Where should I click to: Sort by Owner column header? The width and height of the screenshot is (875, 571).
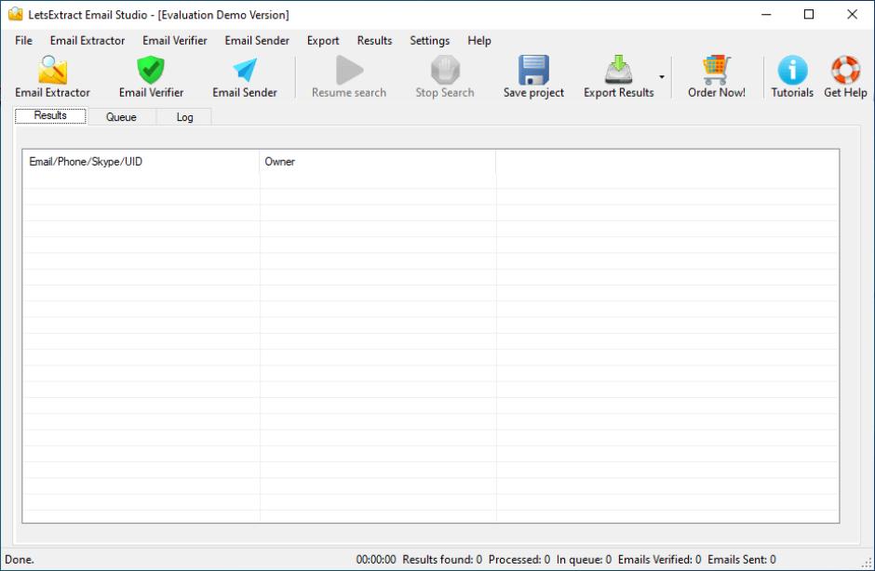[x=377, y=162]
